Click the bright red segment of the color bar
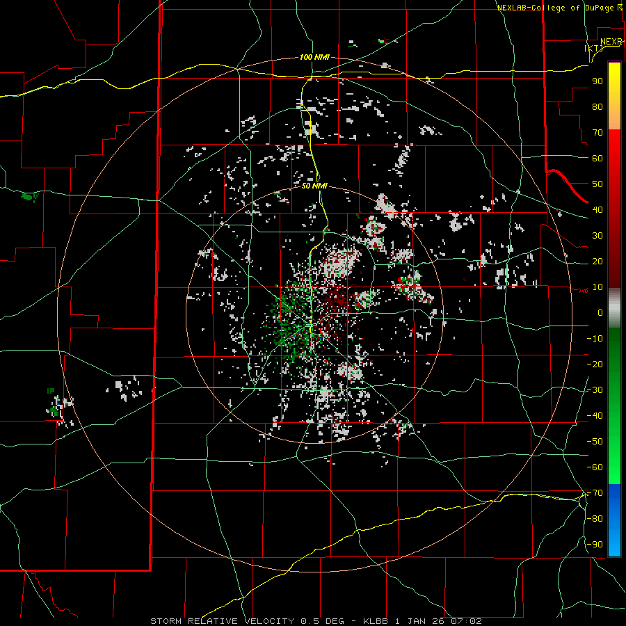Screen dimensions: 626x626 [614, 156]
